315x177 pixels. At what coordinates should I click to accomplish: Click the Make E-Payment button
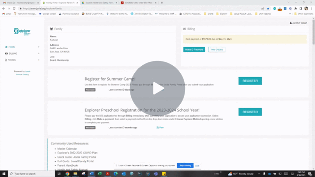coord(194,50)
